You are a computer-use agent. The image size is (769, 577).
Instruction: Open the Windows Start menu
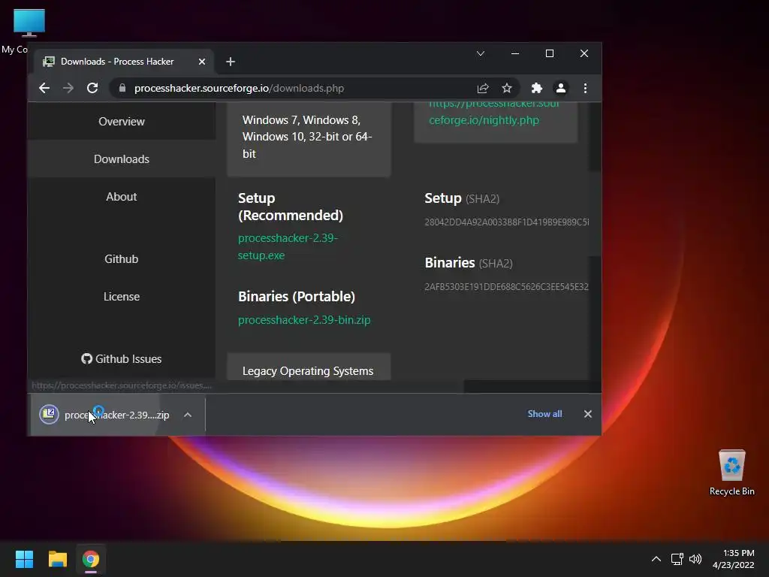pos(24,559)
